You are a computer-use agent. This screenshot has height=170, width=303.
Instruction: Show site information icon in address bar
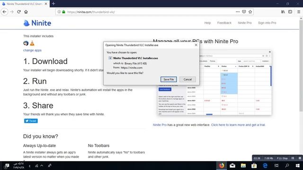[59, 12]
